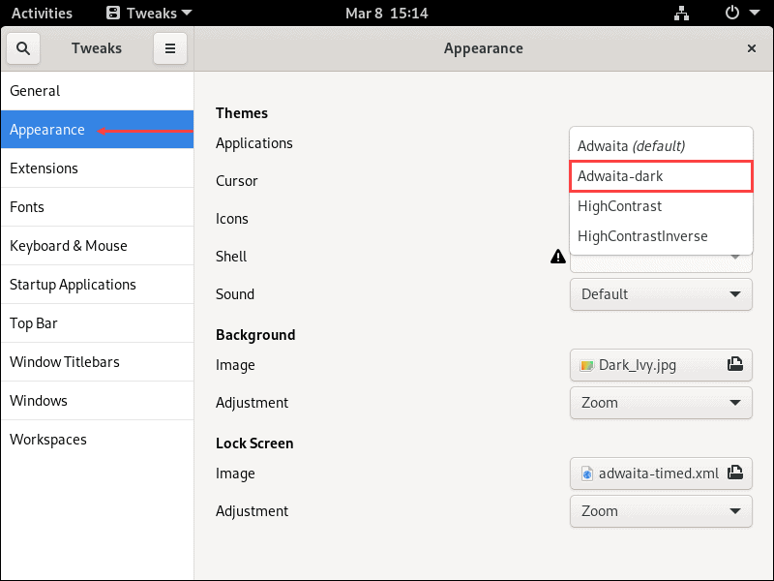The height and width of the screenshot is (581, 774).
Task: Click the Applications theme label
Action: pyautogui.click(x=254, y=143)
